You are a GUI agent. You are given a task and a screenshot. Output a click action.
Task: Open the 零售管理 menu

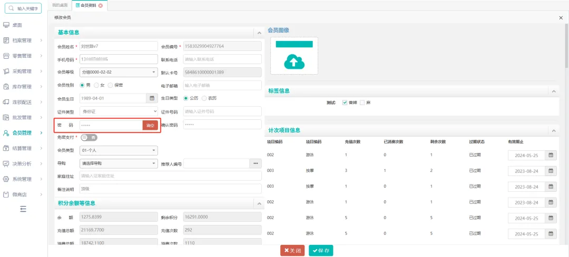click(24, 56)
